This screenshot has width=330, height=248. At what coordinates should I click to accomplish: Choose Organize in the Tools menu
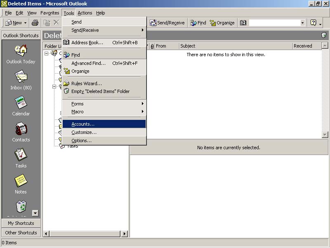tap(104, 71)
